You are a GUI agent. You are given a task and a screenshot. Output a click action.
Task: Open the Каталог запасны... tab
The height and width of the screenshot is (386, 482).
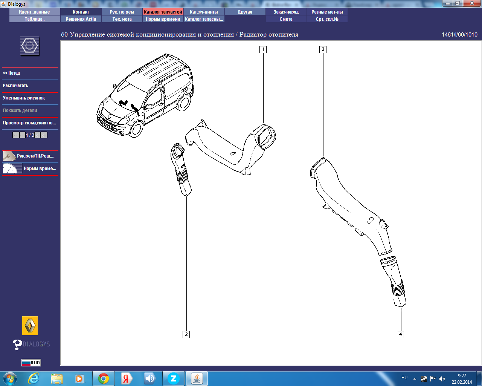coord(204,19)
